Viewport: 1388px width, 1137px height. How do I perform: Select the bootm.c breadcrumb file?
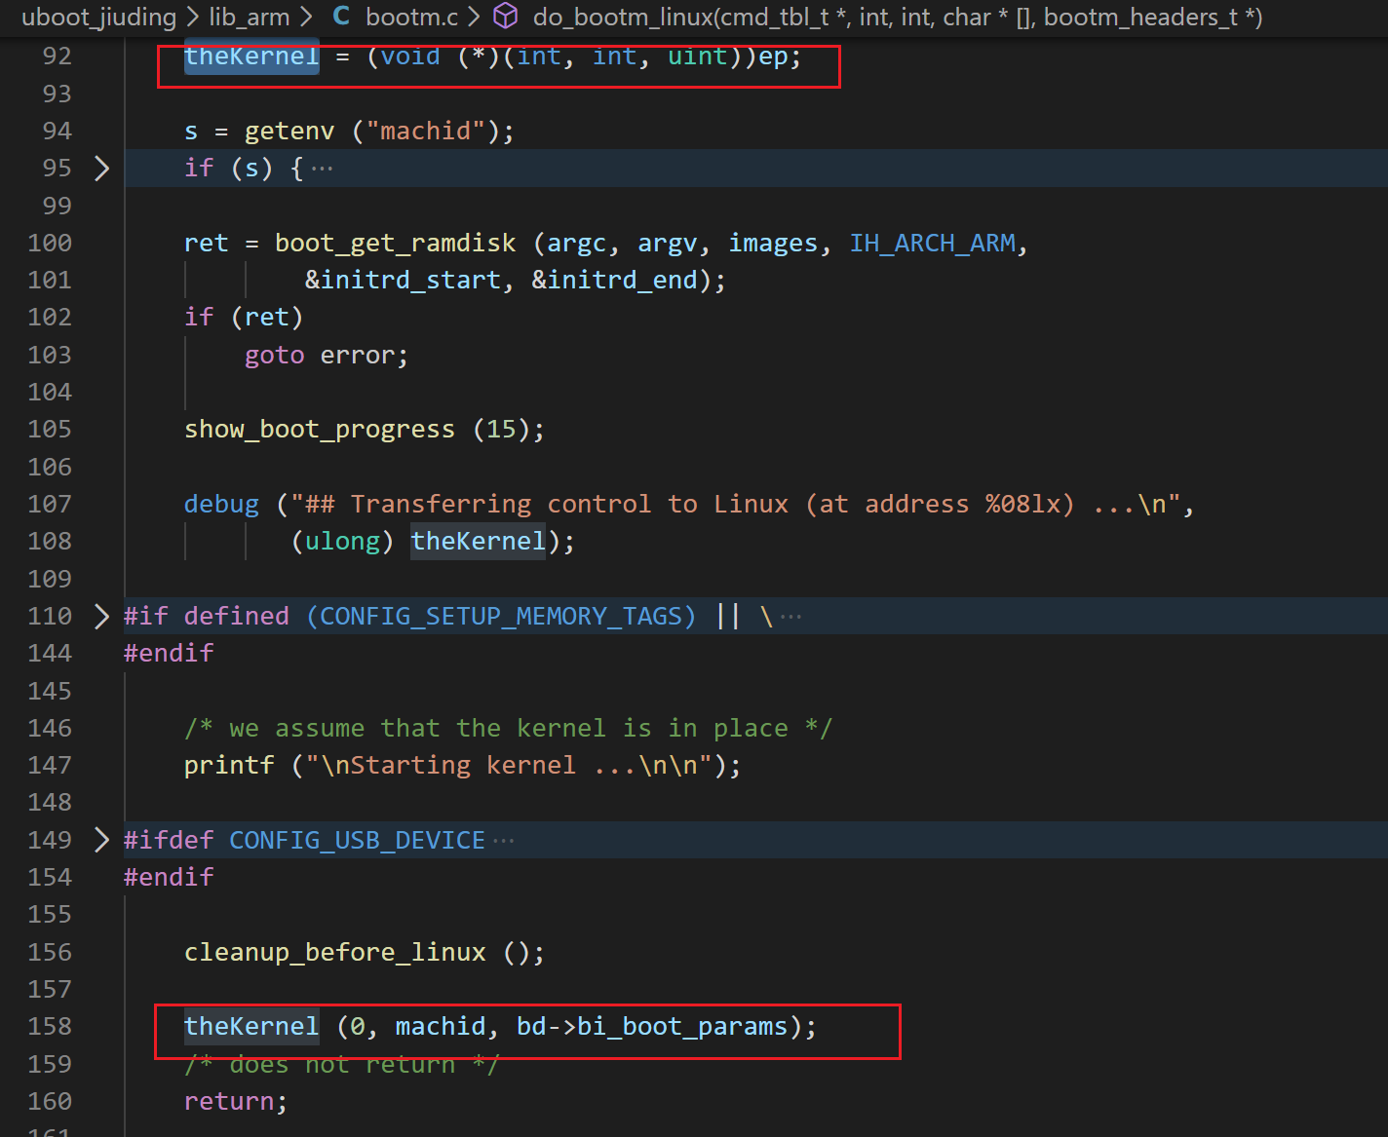point(411,17)
